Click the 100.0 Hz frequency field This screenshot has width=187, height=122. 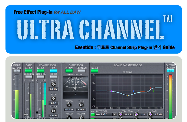point(128,114)
